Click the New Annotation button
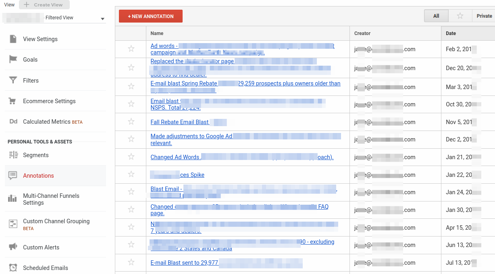The width and height of the screenshot is (495, 274). pyautogui.click(x=150, y=16)
